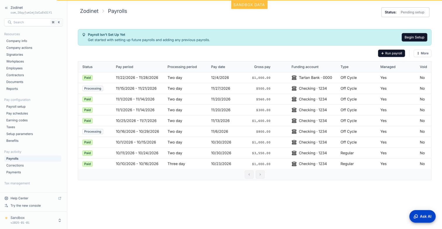Open Try the new console link

25,206
